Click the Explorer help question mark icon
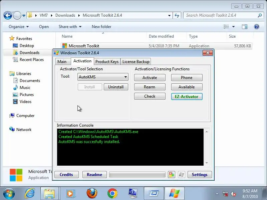Image resolution: width=267 pixels, height=200 pixels. (x=257, y=27)
